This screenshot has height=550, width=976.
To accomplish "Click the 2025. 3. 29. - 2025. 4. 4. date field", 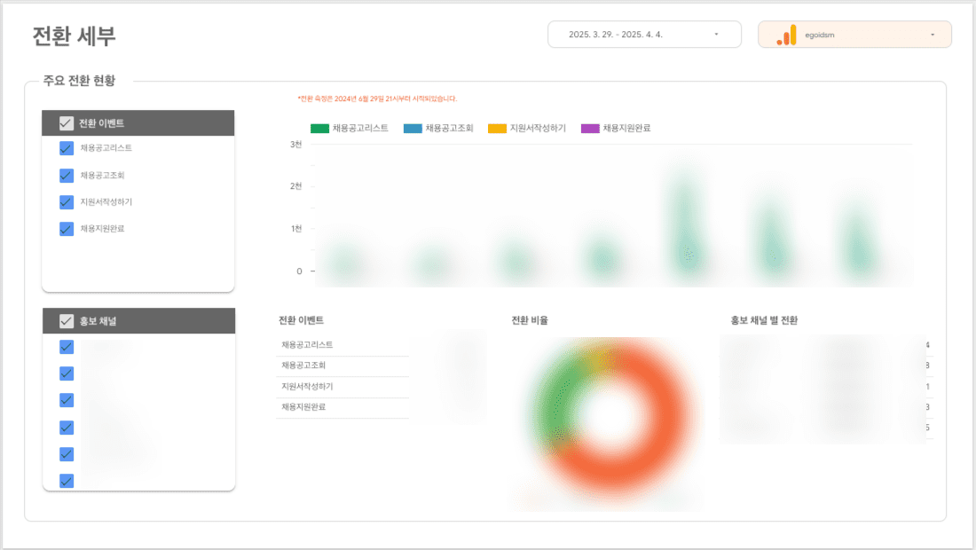I will [x=630, y=35].
